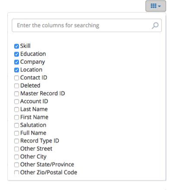This screenshot has height=190, width=174.
Task: Select the Last Name column checkbox
Action: [x=16, y=109]
